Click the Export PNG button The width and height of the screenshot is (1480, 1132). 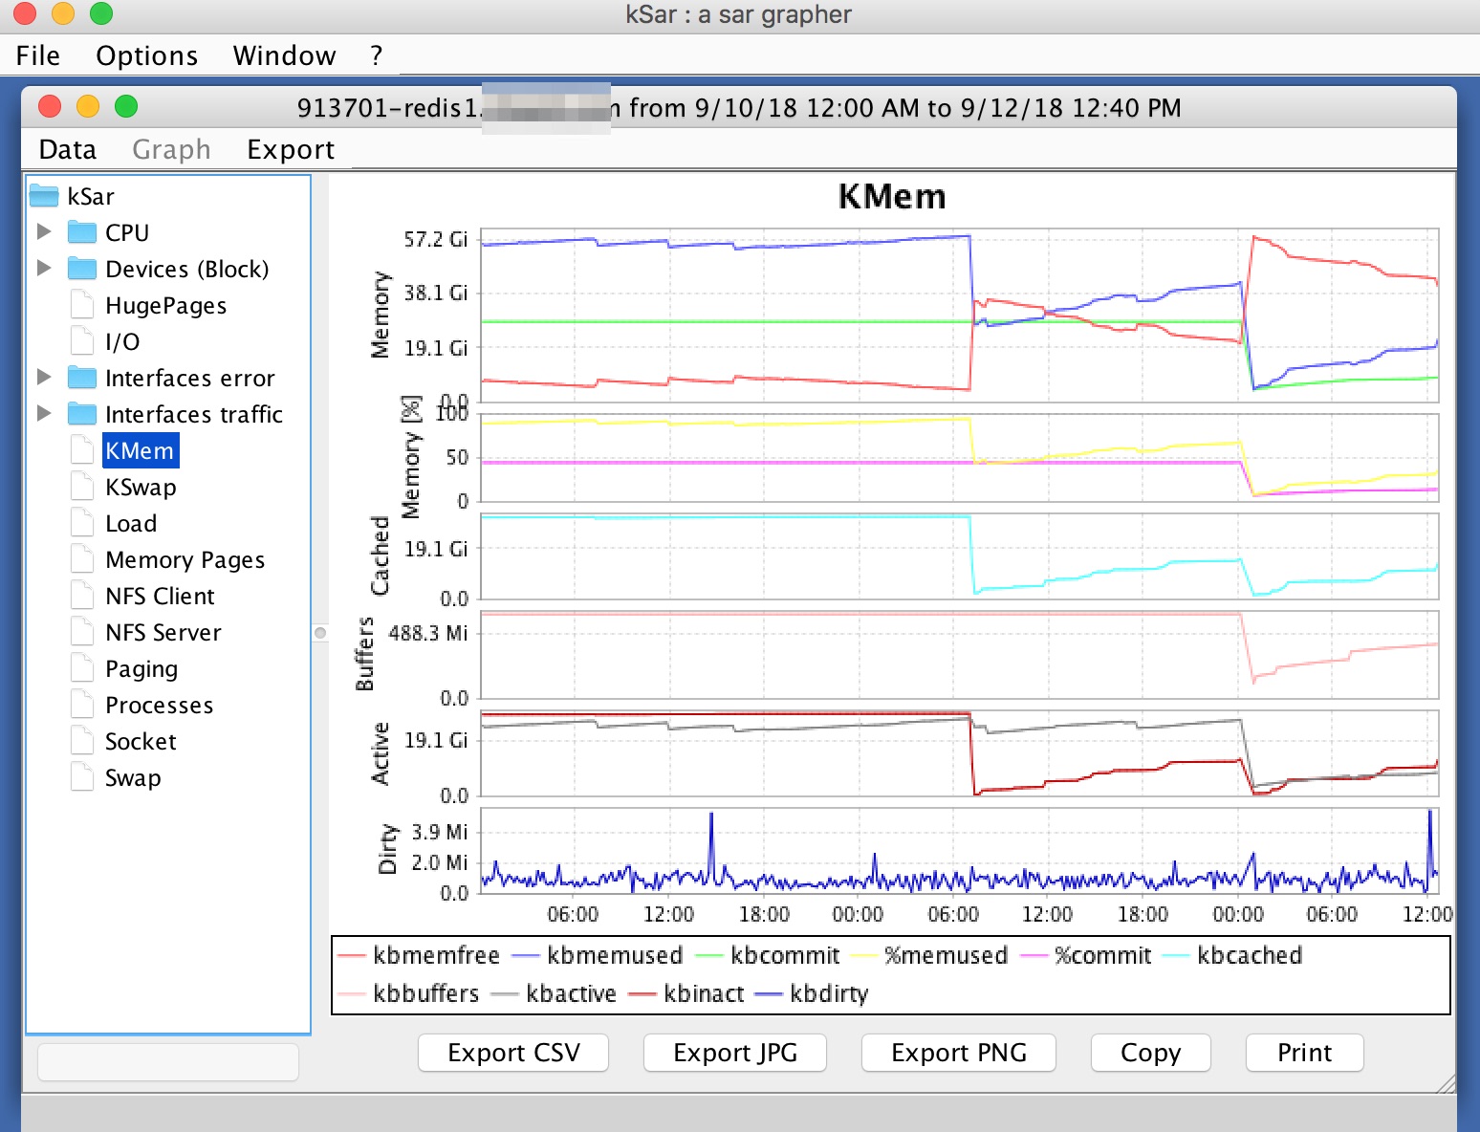958,1053
